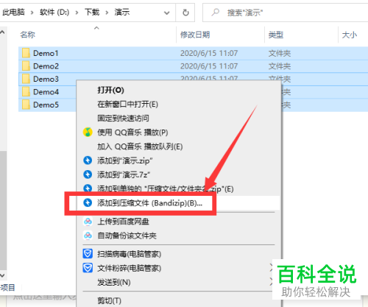Sort by the 大小 column header
This screenshot has height=307, width=368.
pos(350,35)
